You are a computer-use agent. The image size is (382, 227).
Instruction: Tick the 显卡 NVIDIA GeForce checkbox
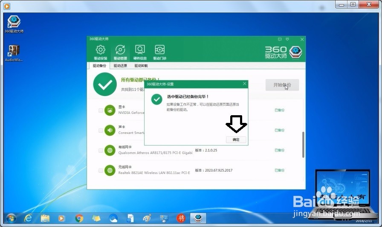pos(101,111)
